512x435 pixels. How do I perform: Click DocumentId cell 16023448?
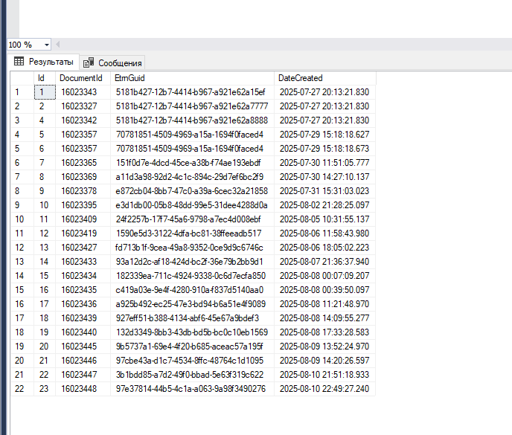[x=83, y=389]
